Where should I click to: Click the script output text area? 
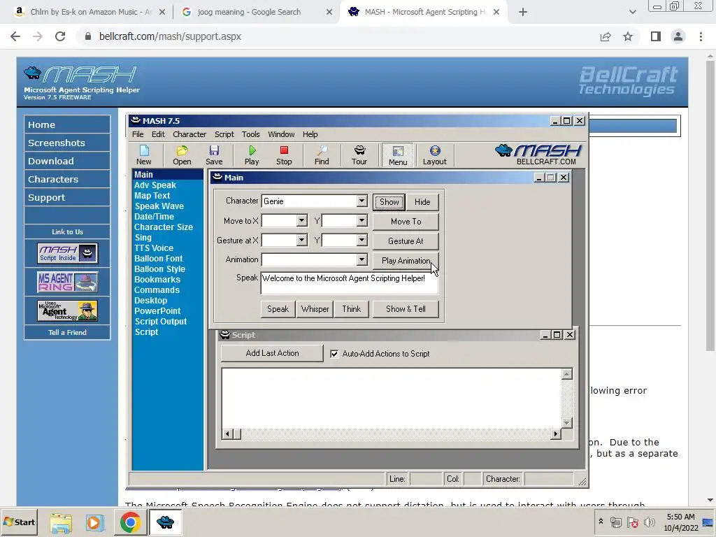pos(392,398)
